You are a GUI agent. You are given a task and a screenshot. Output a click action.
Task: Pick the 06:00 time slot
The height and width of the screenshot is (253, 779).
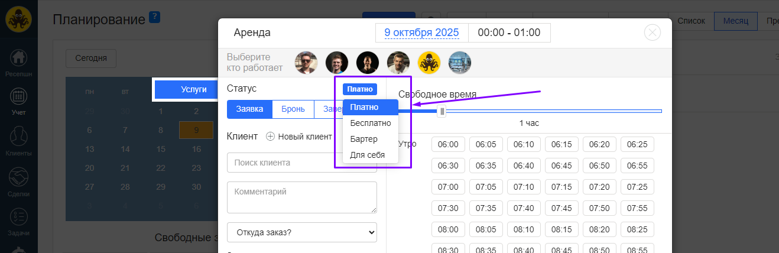tap(449, 144)
